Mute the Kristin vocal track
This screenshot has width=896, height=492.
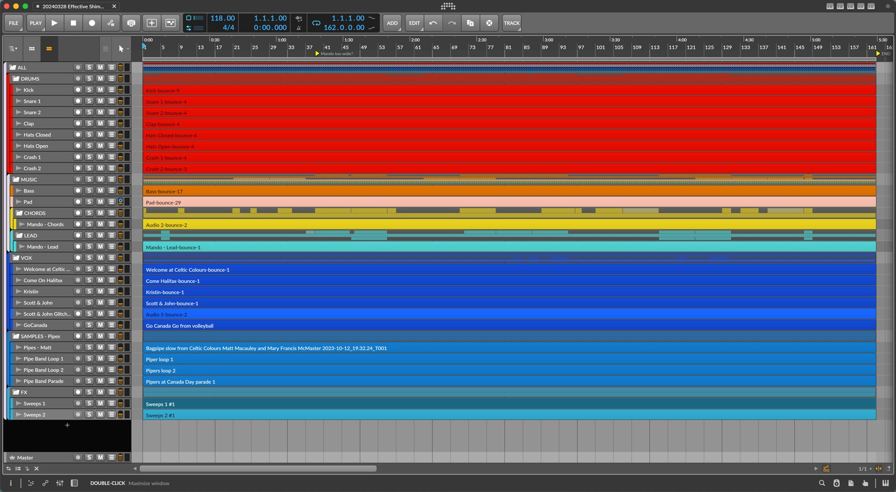click(x=100, y=292)
